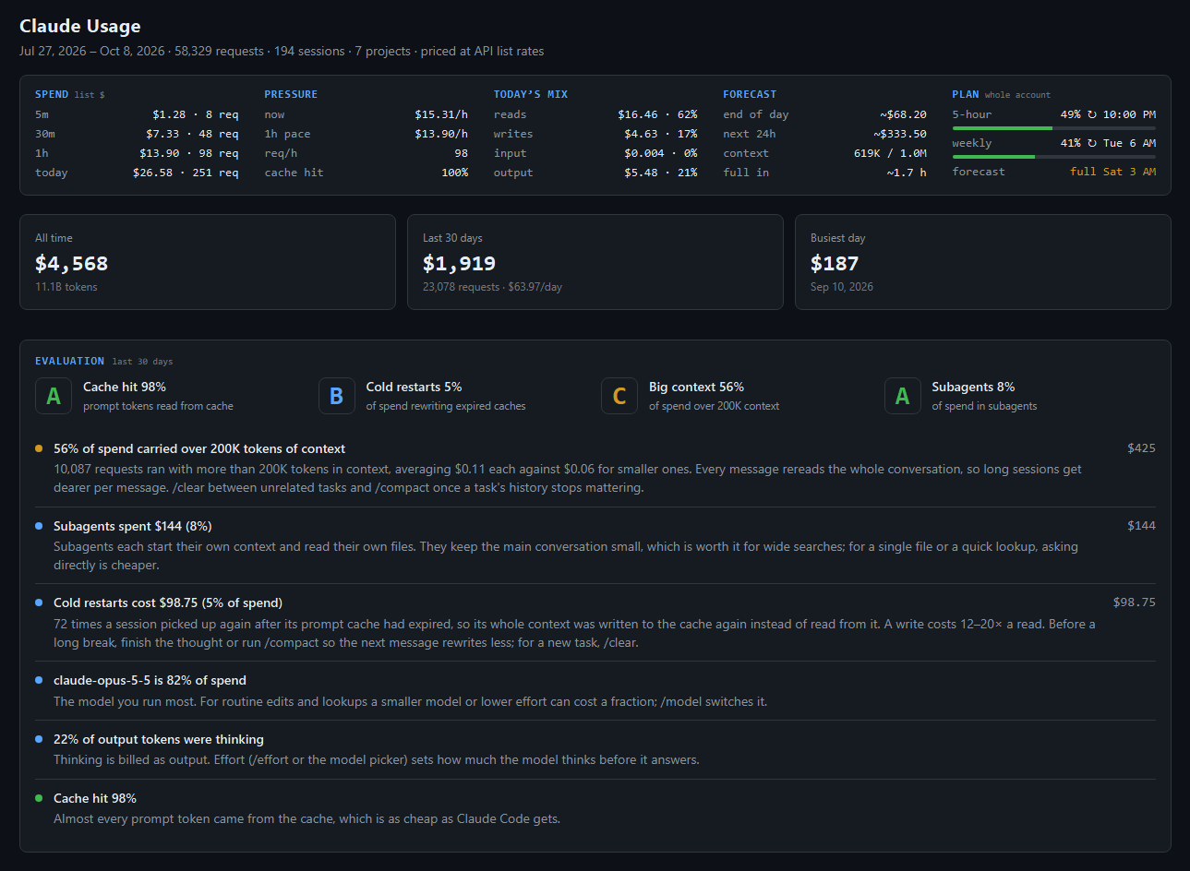Click the cache hit 100% value

coord(454,173)
